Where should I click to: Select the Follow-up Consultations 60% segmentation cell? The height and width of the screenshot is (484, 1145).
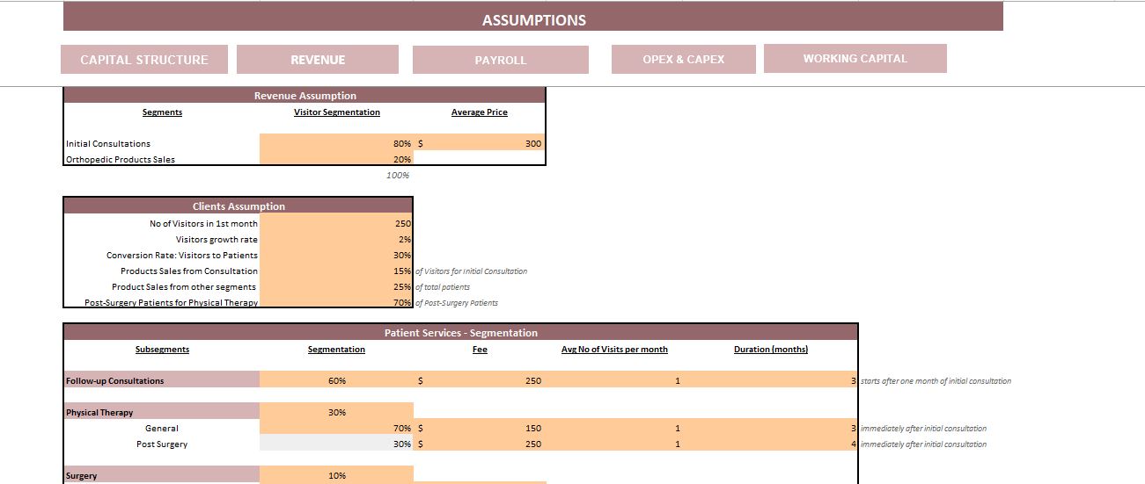click(x=336, y=381)
